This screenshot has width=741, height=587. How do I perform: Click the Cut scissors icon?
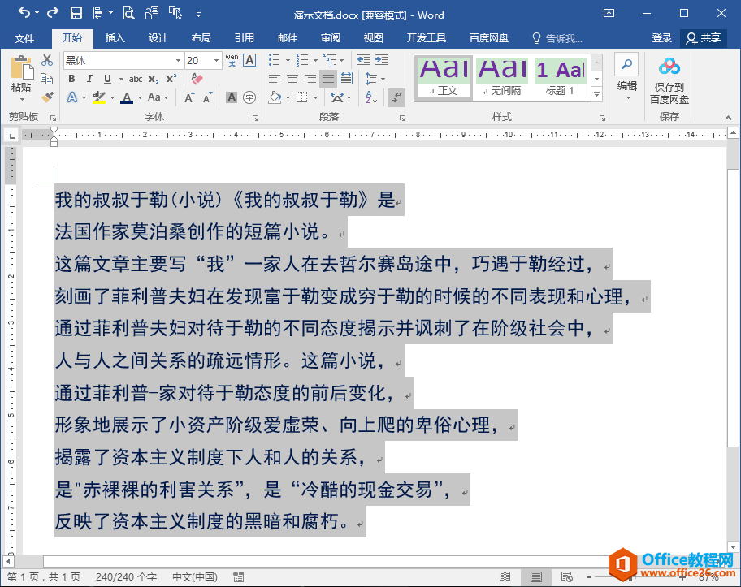tap(47, 60)
